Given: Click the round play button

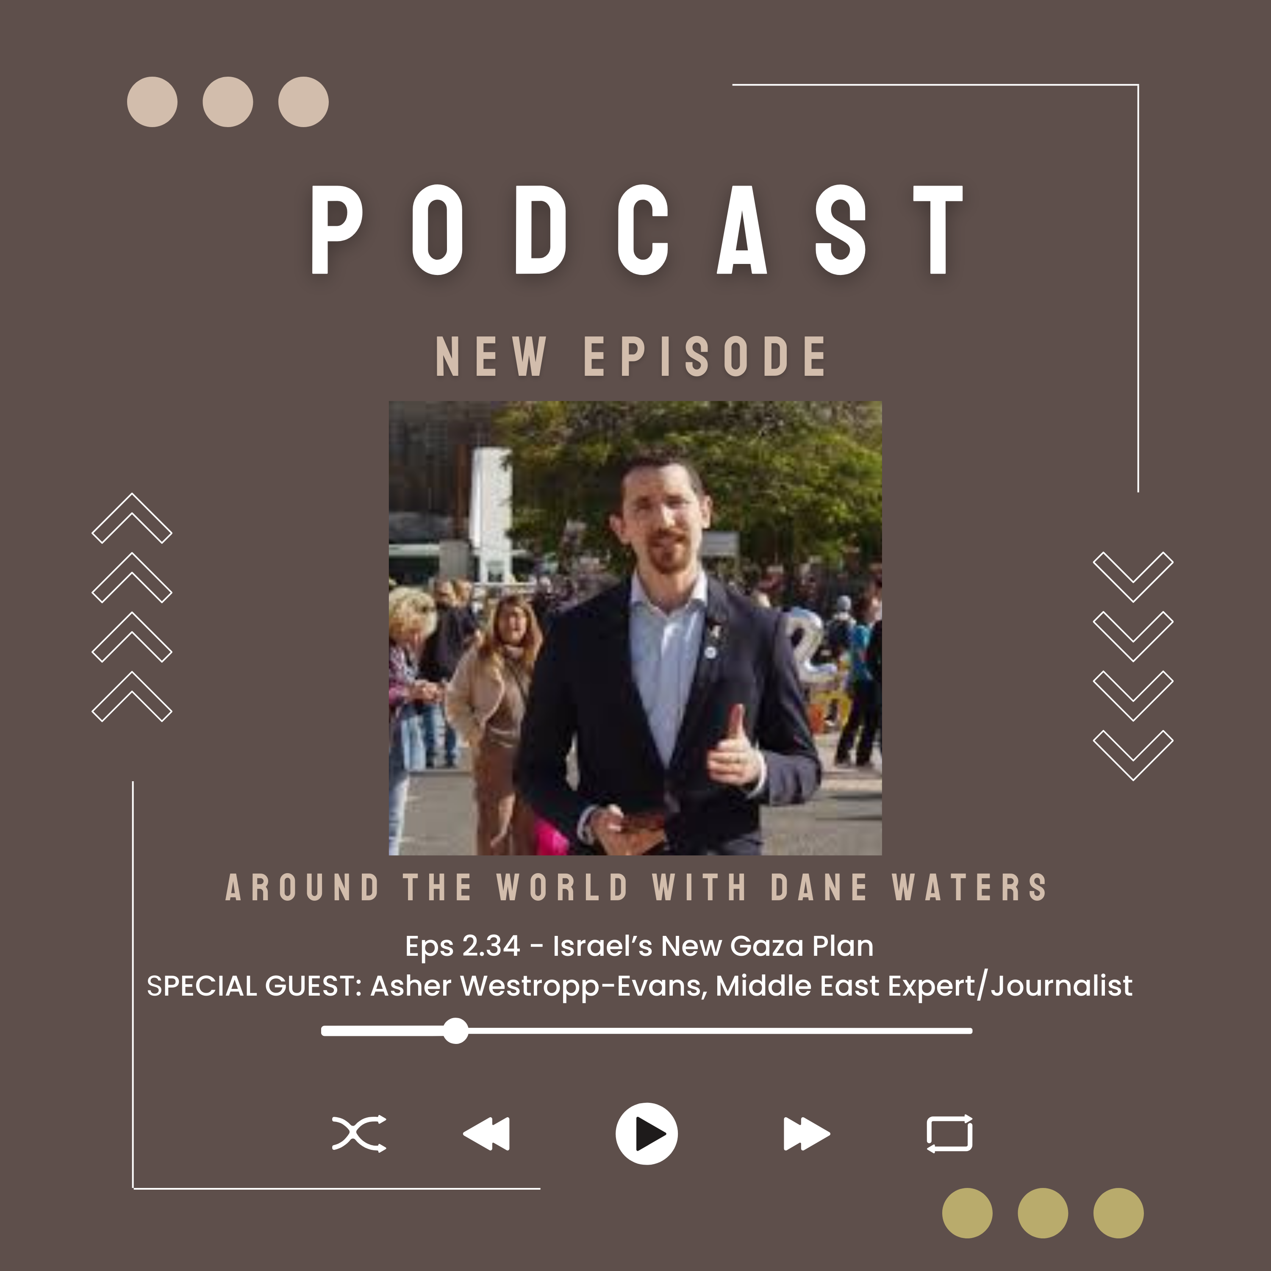Looking at the screenshot, I should pos(647,1133).
